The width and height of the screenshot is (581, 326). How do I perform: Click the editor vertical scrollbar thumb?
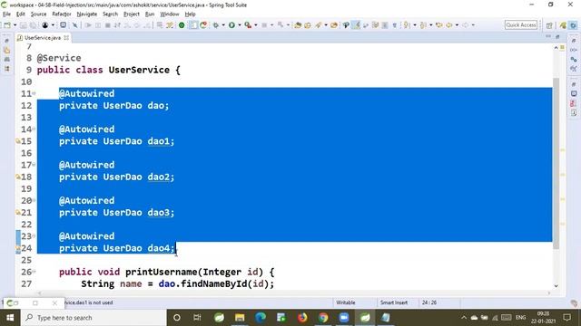[556, 163]
